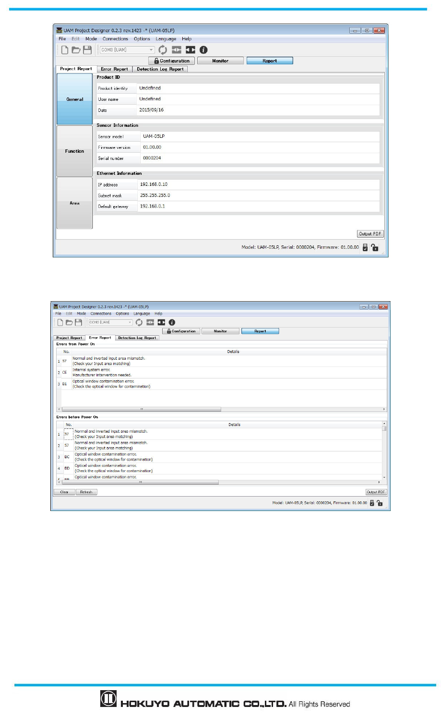The height and width of the screenshot is (718, 441).
Task: Click the circular refresh-ports icon in lower window
Action: pyautogui.click(x=139, y=322)
